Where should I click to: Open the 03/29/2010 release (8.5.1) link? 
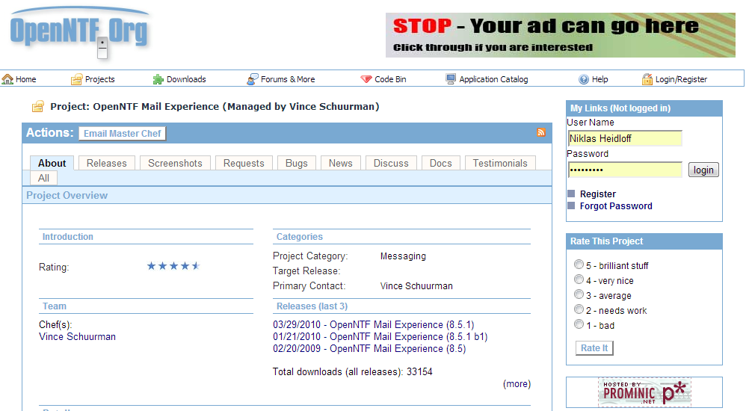tap(374, 324)
